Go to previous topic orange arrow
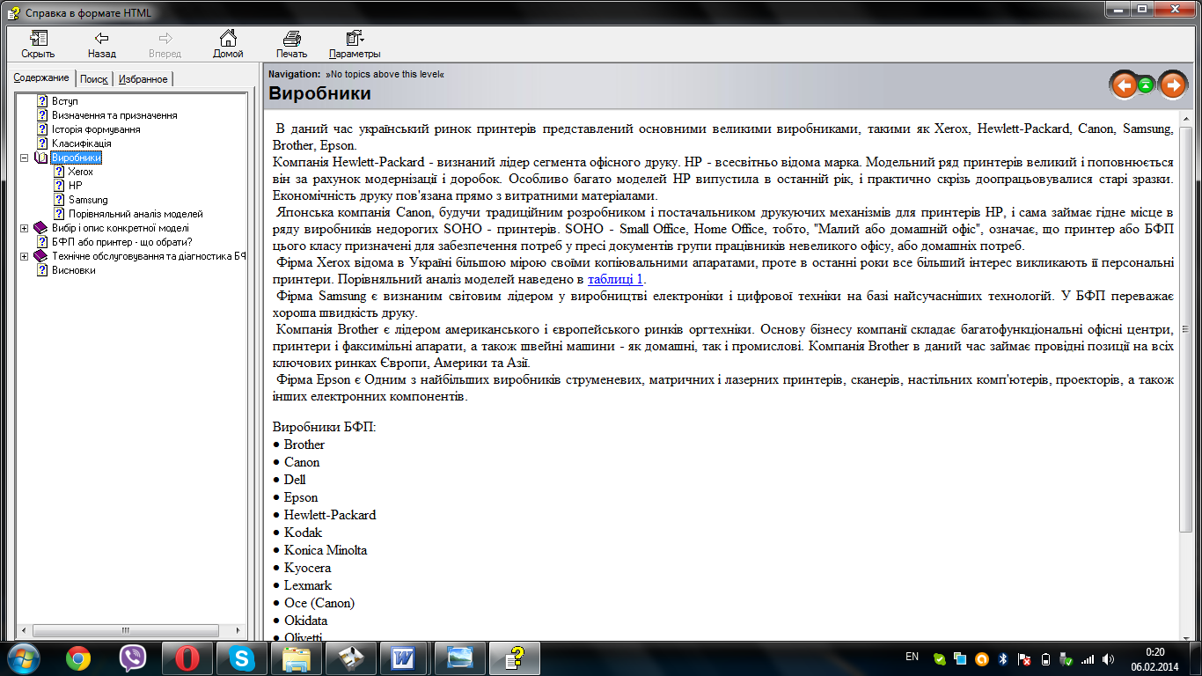The image size is (1202, 676). click(x=1124, y=85)
